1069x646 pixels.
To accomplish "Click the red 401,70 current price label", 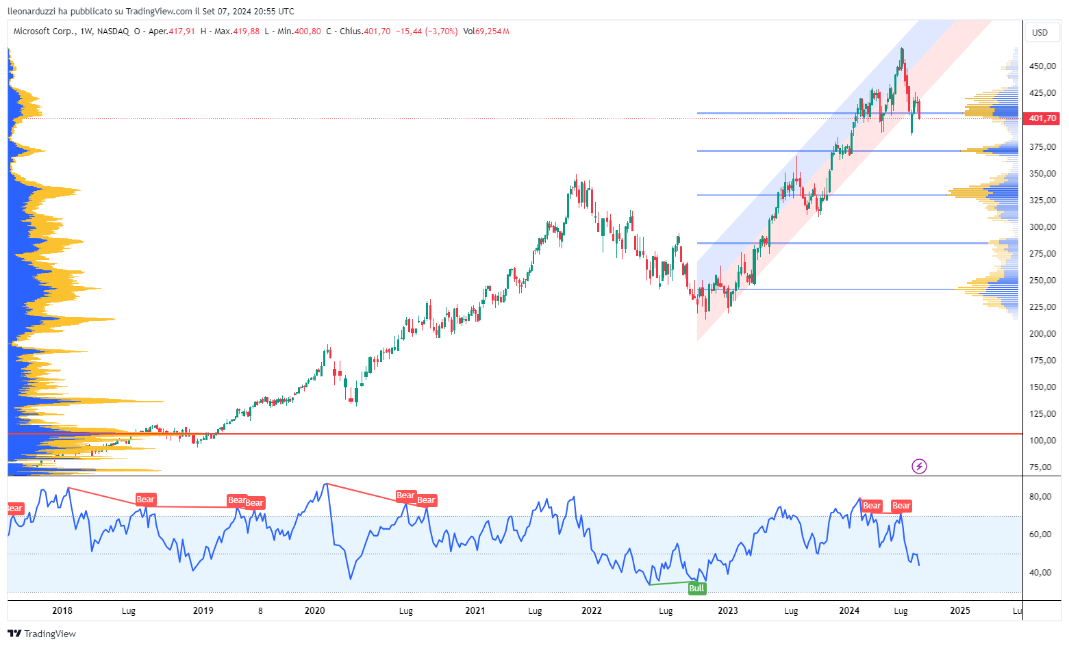I will 1042,118.
